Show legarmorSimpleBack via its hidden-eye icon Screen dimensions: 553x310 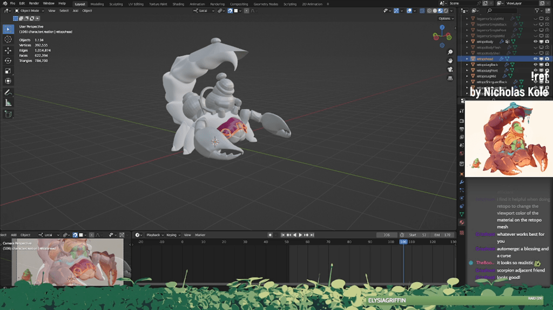coord(535,25)
